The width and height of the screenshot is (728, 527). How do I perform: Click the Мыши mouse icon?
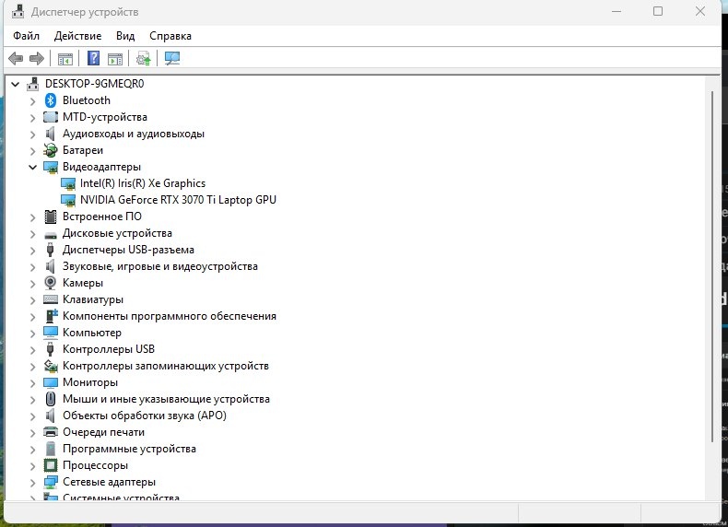pyautogui.click(x=50, y=399)
